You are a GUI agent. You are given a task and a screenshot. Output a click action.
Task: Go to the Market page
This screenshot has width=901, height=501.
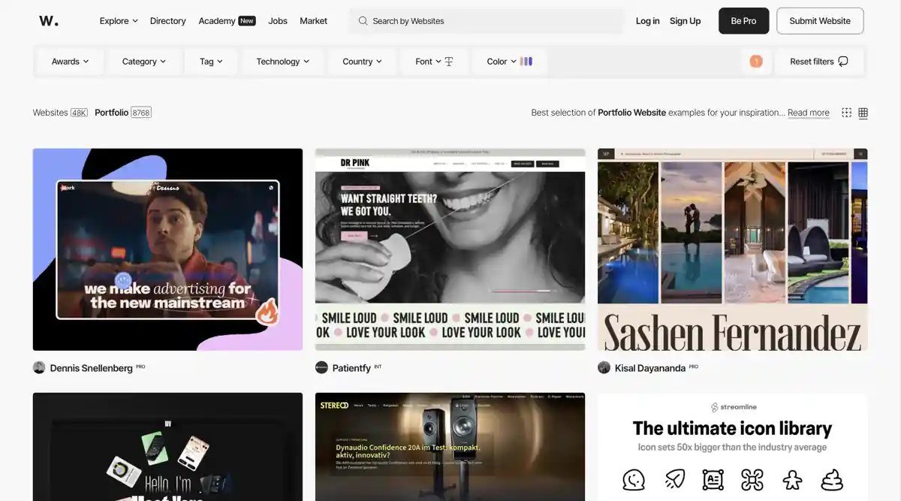(x=313, y=21)
